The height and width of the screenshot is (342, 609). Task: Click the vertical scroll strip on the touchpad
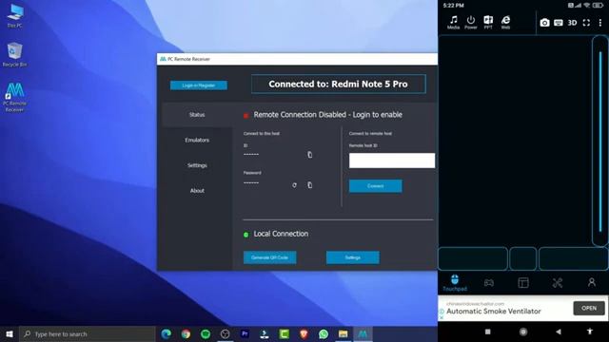coord(600,141)
